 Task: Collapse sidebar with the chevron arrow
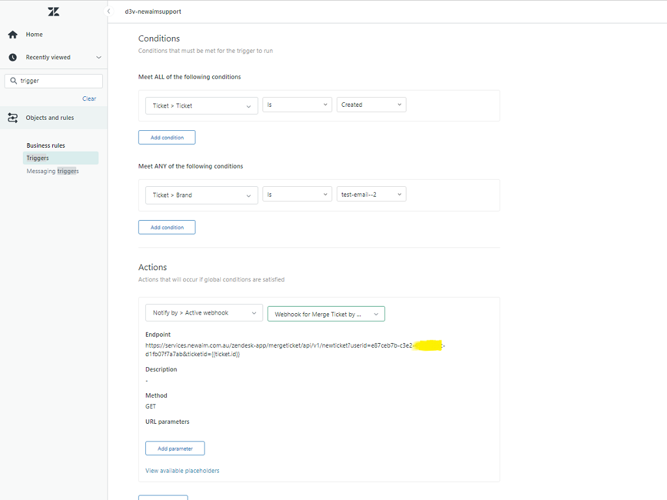[x=109, y=12]
